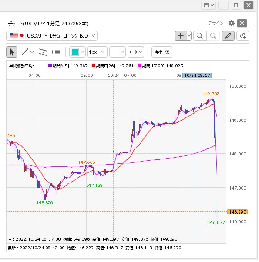Click the 150.000 price axis label

tap(238, 86)
